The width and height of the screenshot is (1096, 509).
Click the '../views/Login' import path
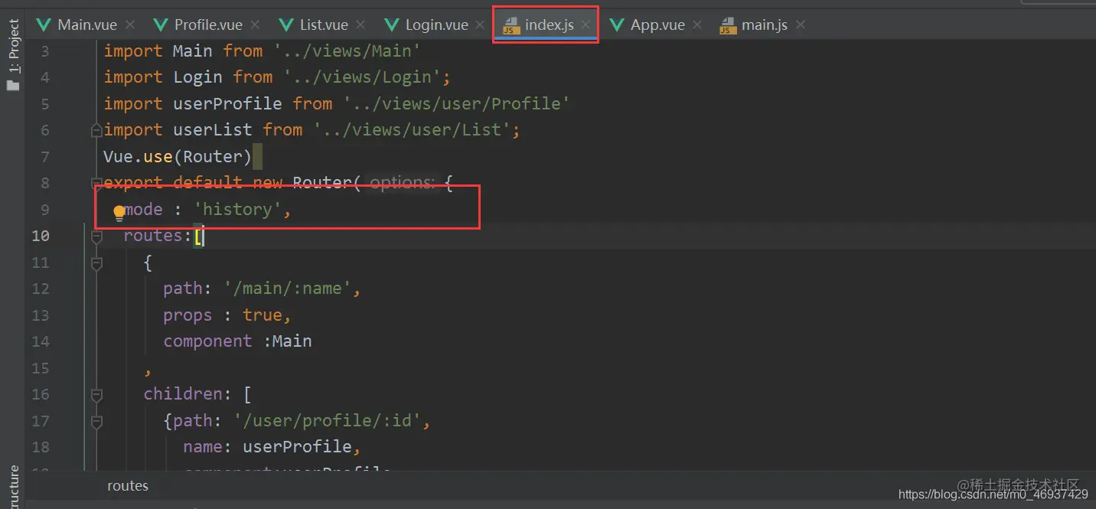pyautogui.click(x=364, y=77)
